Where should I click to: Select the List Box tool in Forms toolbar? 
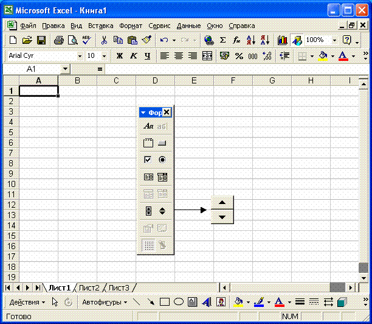click(x=148, y=177)
